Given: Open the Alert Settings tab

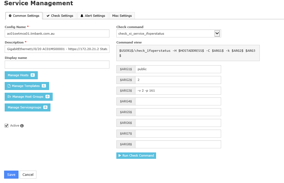Looking at the screenshot, I should pyautogui.click(x=93, y=16).
